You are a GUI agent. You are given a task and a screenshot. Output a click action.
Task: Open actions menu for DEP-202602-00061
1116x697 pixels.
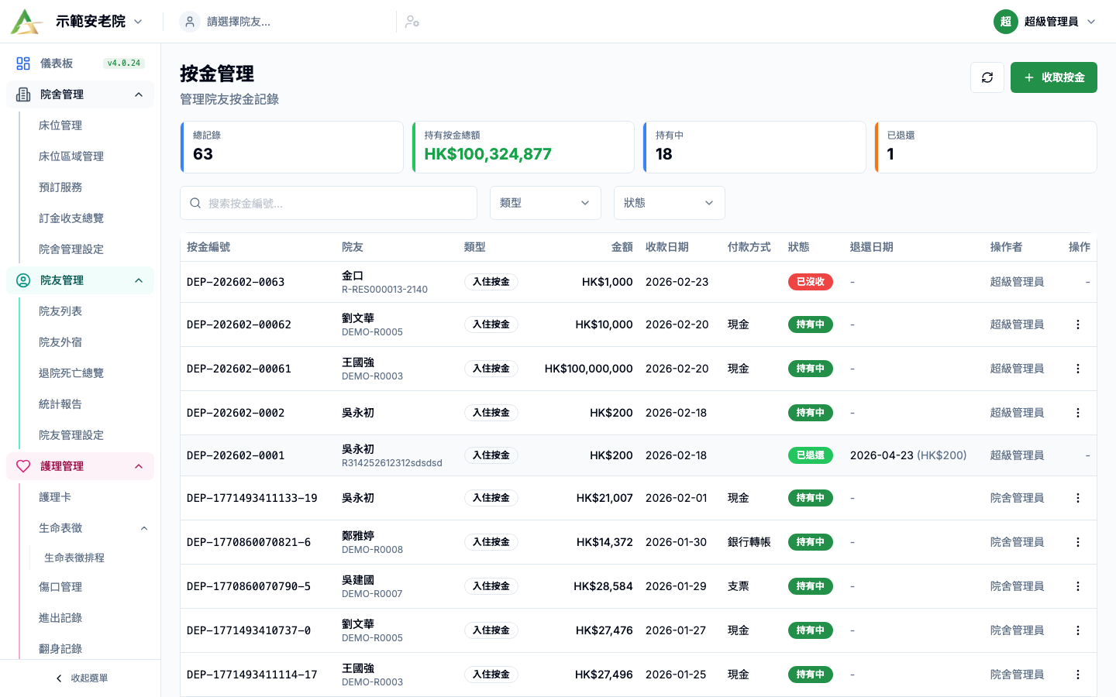[1078, 369]
